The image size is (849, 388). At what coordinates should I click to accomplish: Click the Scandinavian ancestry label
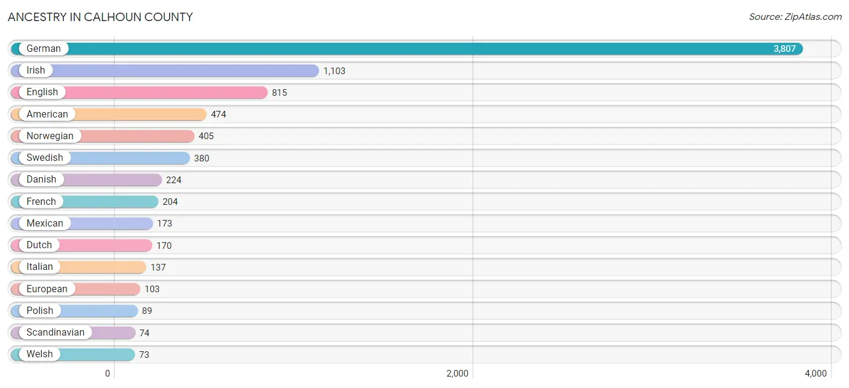pos(56,333)
